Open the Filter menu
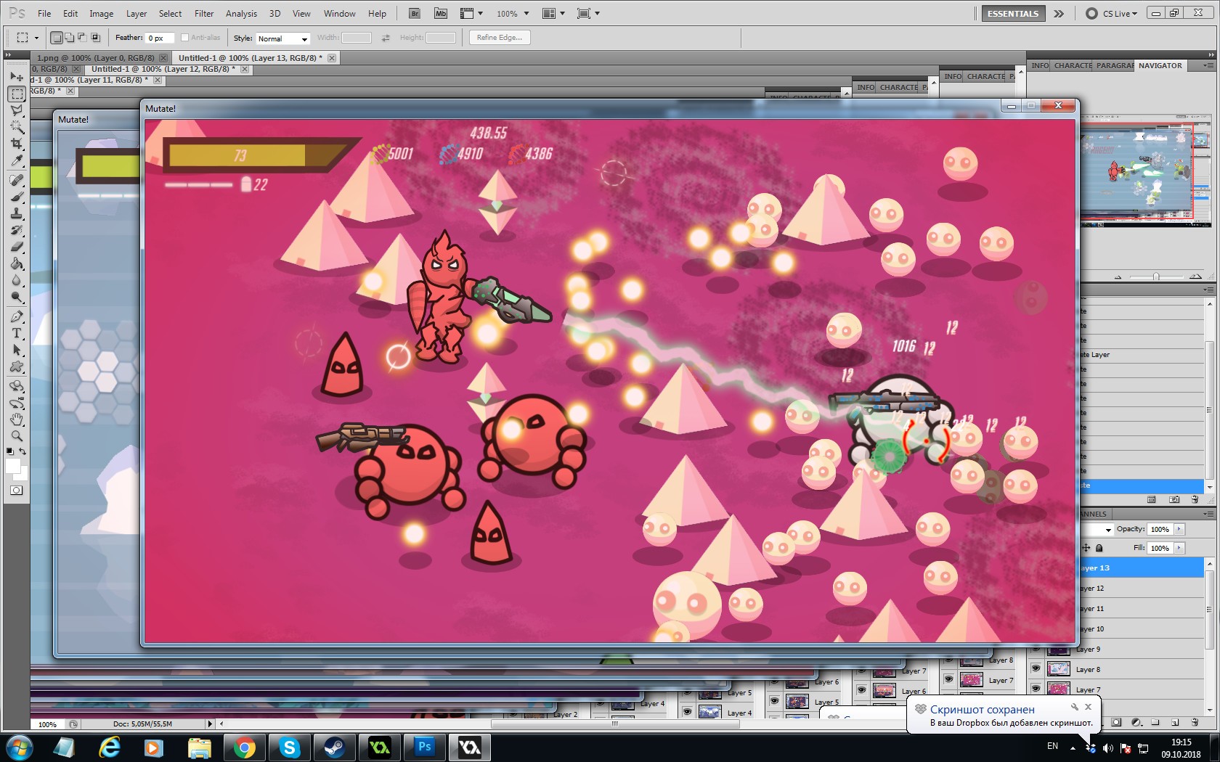The image size is (1220, 762). 203,13
